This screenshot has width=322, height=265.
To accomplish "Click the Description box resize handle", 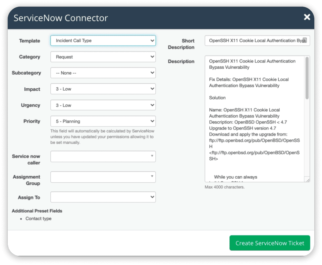I will [307, 180].
